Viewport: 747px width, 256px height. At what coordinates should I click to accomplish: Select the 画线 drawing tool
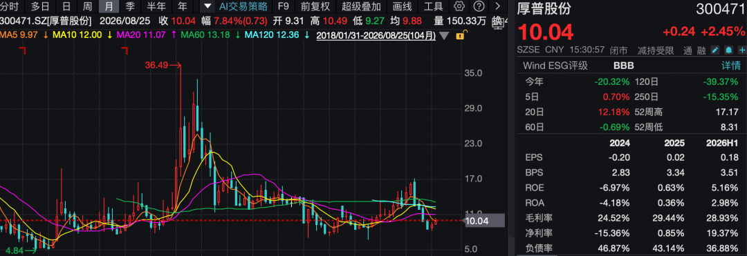coord(403,7)
